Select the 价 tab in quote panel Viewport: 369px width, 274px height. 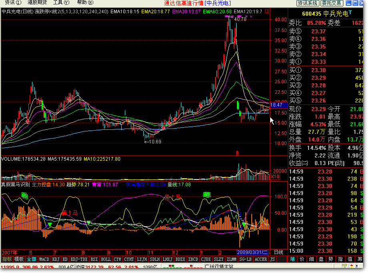pyautogui.click(x=302, y=259)
